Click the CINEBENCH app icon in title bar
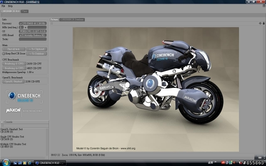 2,2
